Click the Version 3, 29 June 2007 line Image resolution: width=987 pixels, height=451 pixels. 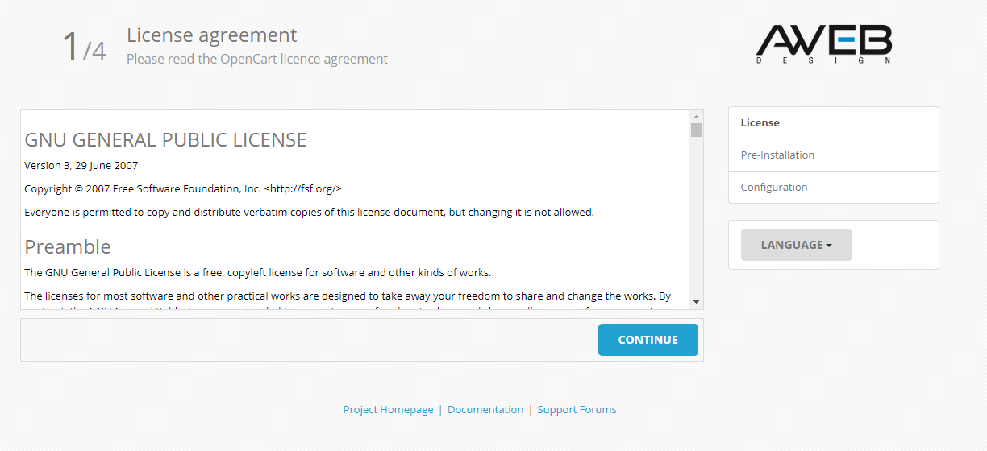(x=81, y=166)
